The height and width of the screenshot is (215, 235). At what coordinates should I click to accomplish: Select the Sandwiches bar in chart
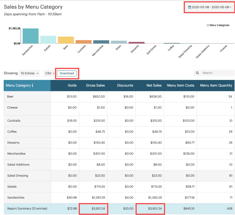30,36
